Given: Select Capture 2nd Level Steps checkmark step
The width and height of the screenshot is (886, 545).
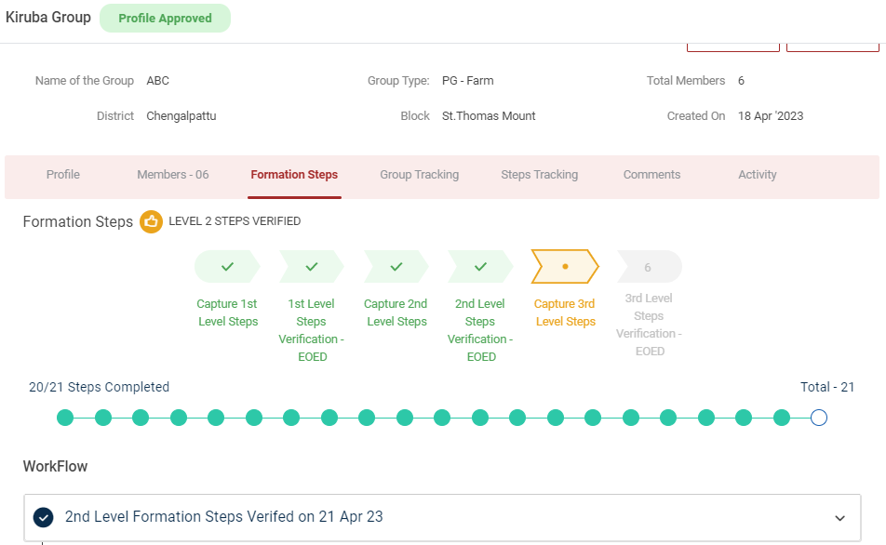Looking at the screenshot, I should point(396,267).
